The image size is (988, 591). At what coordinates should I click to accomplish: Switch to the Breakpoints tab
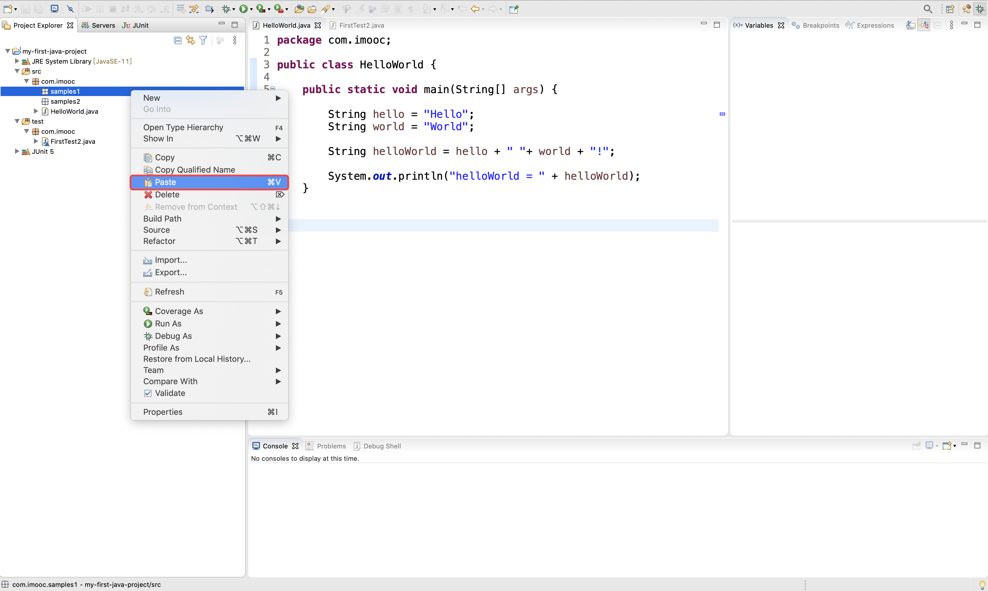[x=816, y=25]
